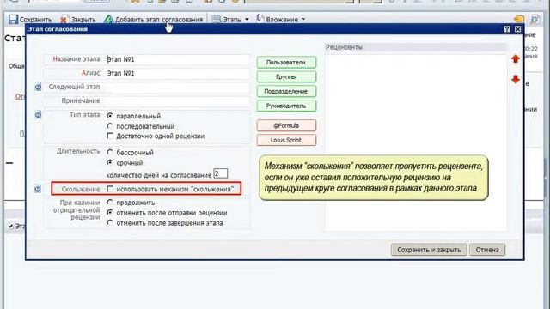The image size is (550, 309).
Task: Click the Руководитель button
Action: click(x=286, y=106)
